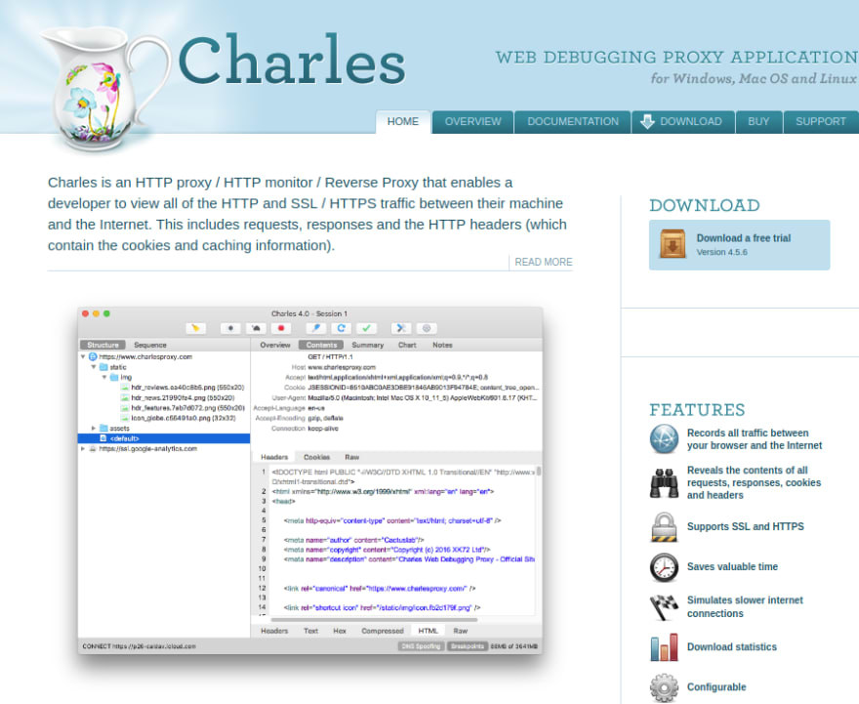This screenshot has width=859, height=704.
Task: Open the BUY navigation tab
Action: (x=758, y=122)
